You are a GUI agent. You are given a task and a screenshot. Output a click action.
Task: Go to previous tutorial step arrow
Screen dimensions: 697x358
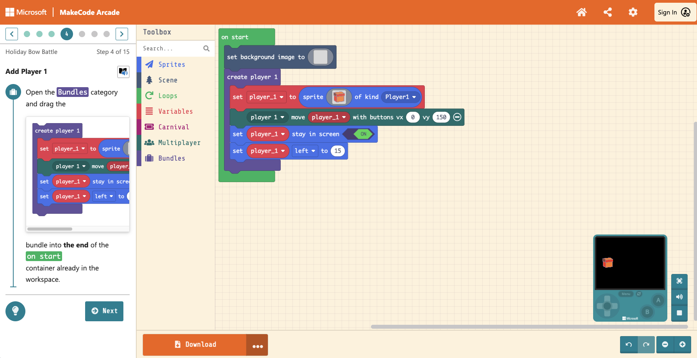click(x=12, y=34)
